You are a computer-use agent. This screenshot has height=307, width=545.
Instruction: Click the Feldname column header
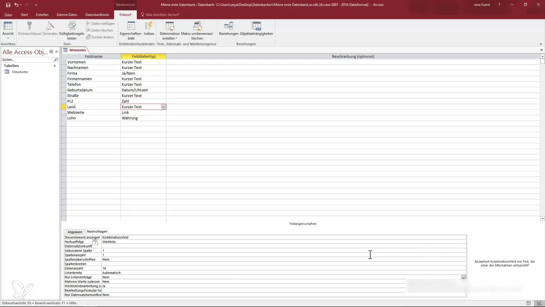[93, 57]
